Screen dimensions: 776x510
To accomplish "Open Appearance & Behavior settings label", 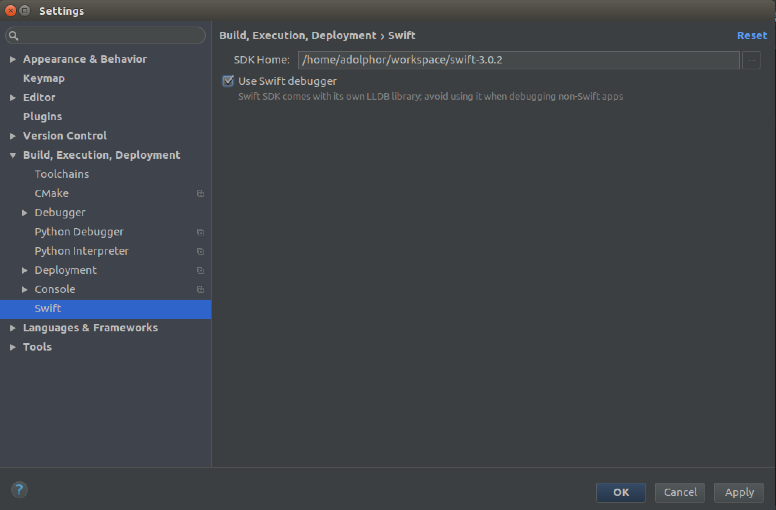I will pyautogui.click(x=85, y=59).
